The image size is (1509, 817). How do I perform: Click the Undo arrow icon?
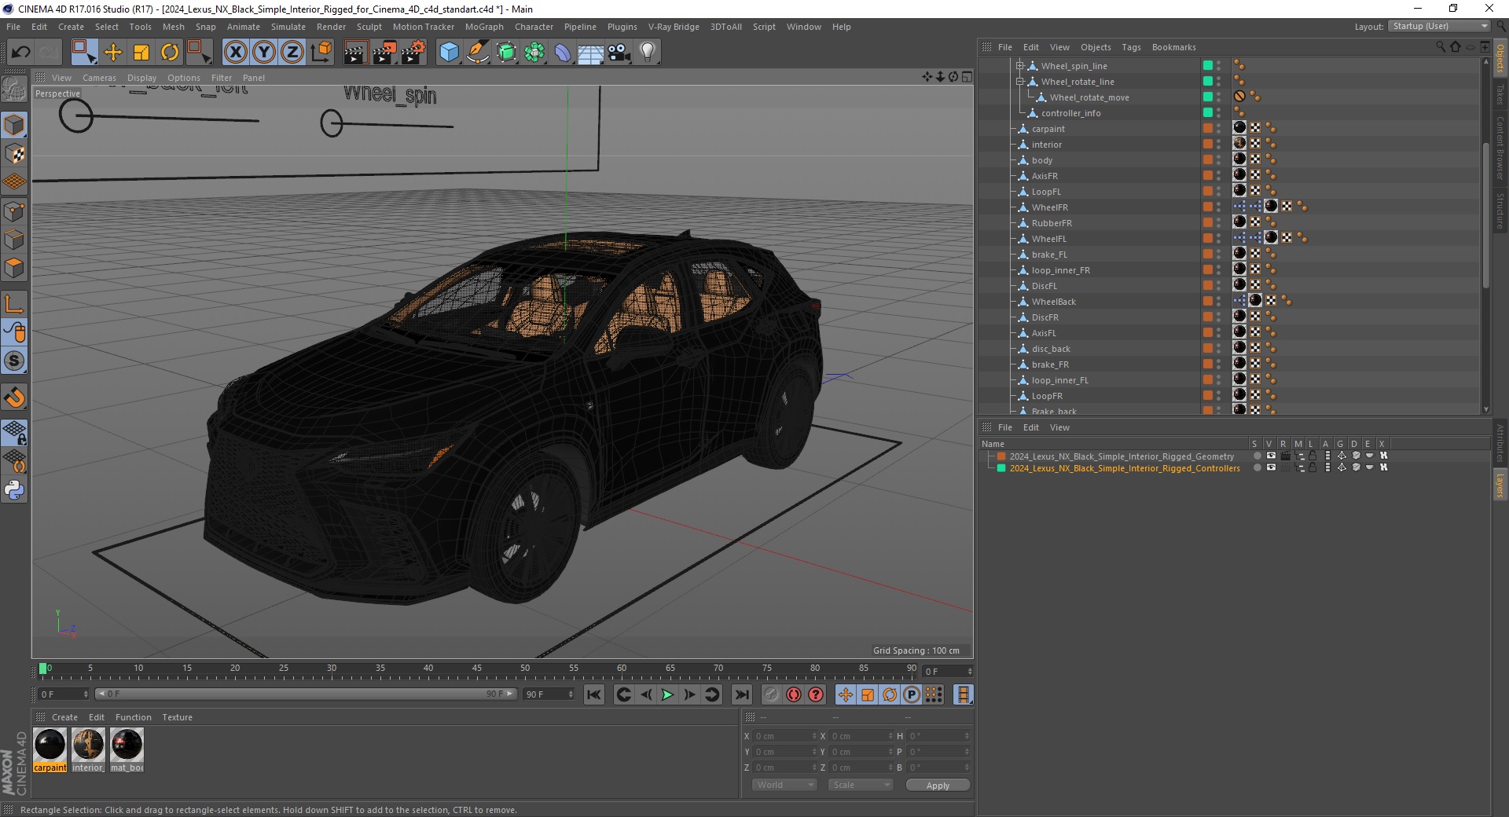tap(21, 53)
